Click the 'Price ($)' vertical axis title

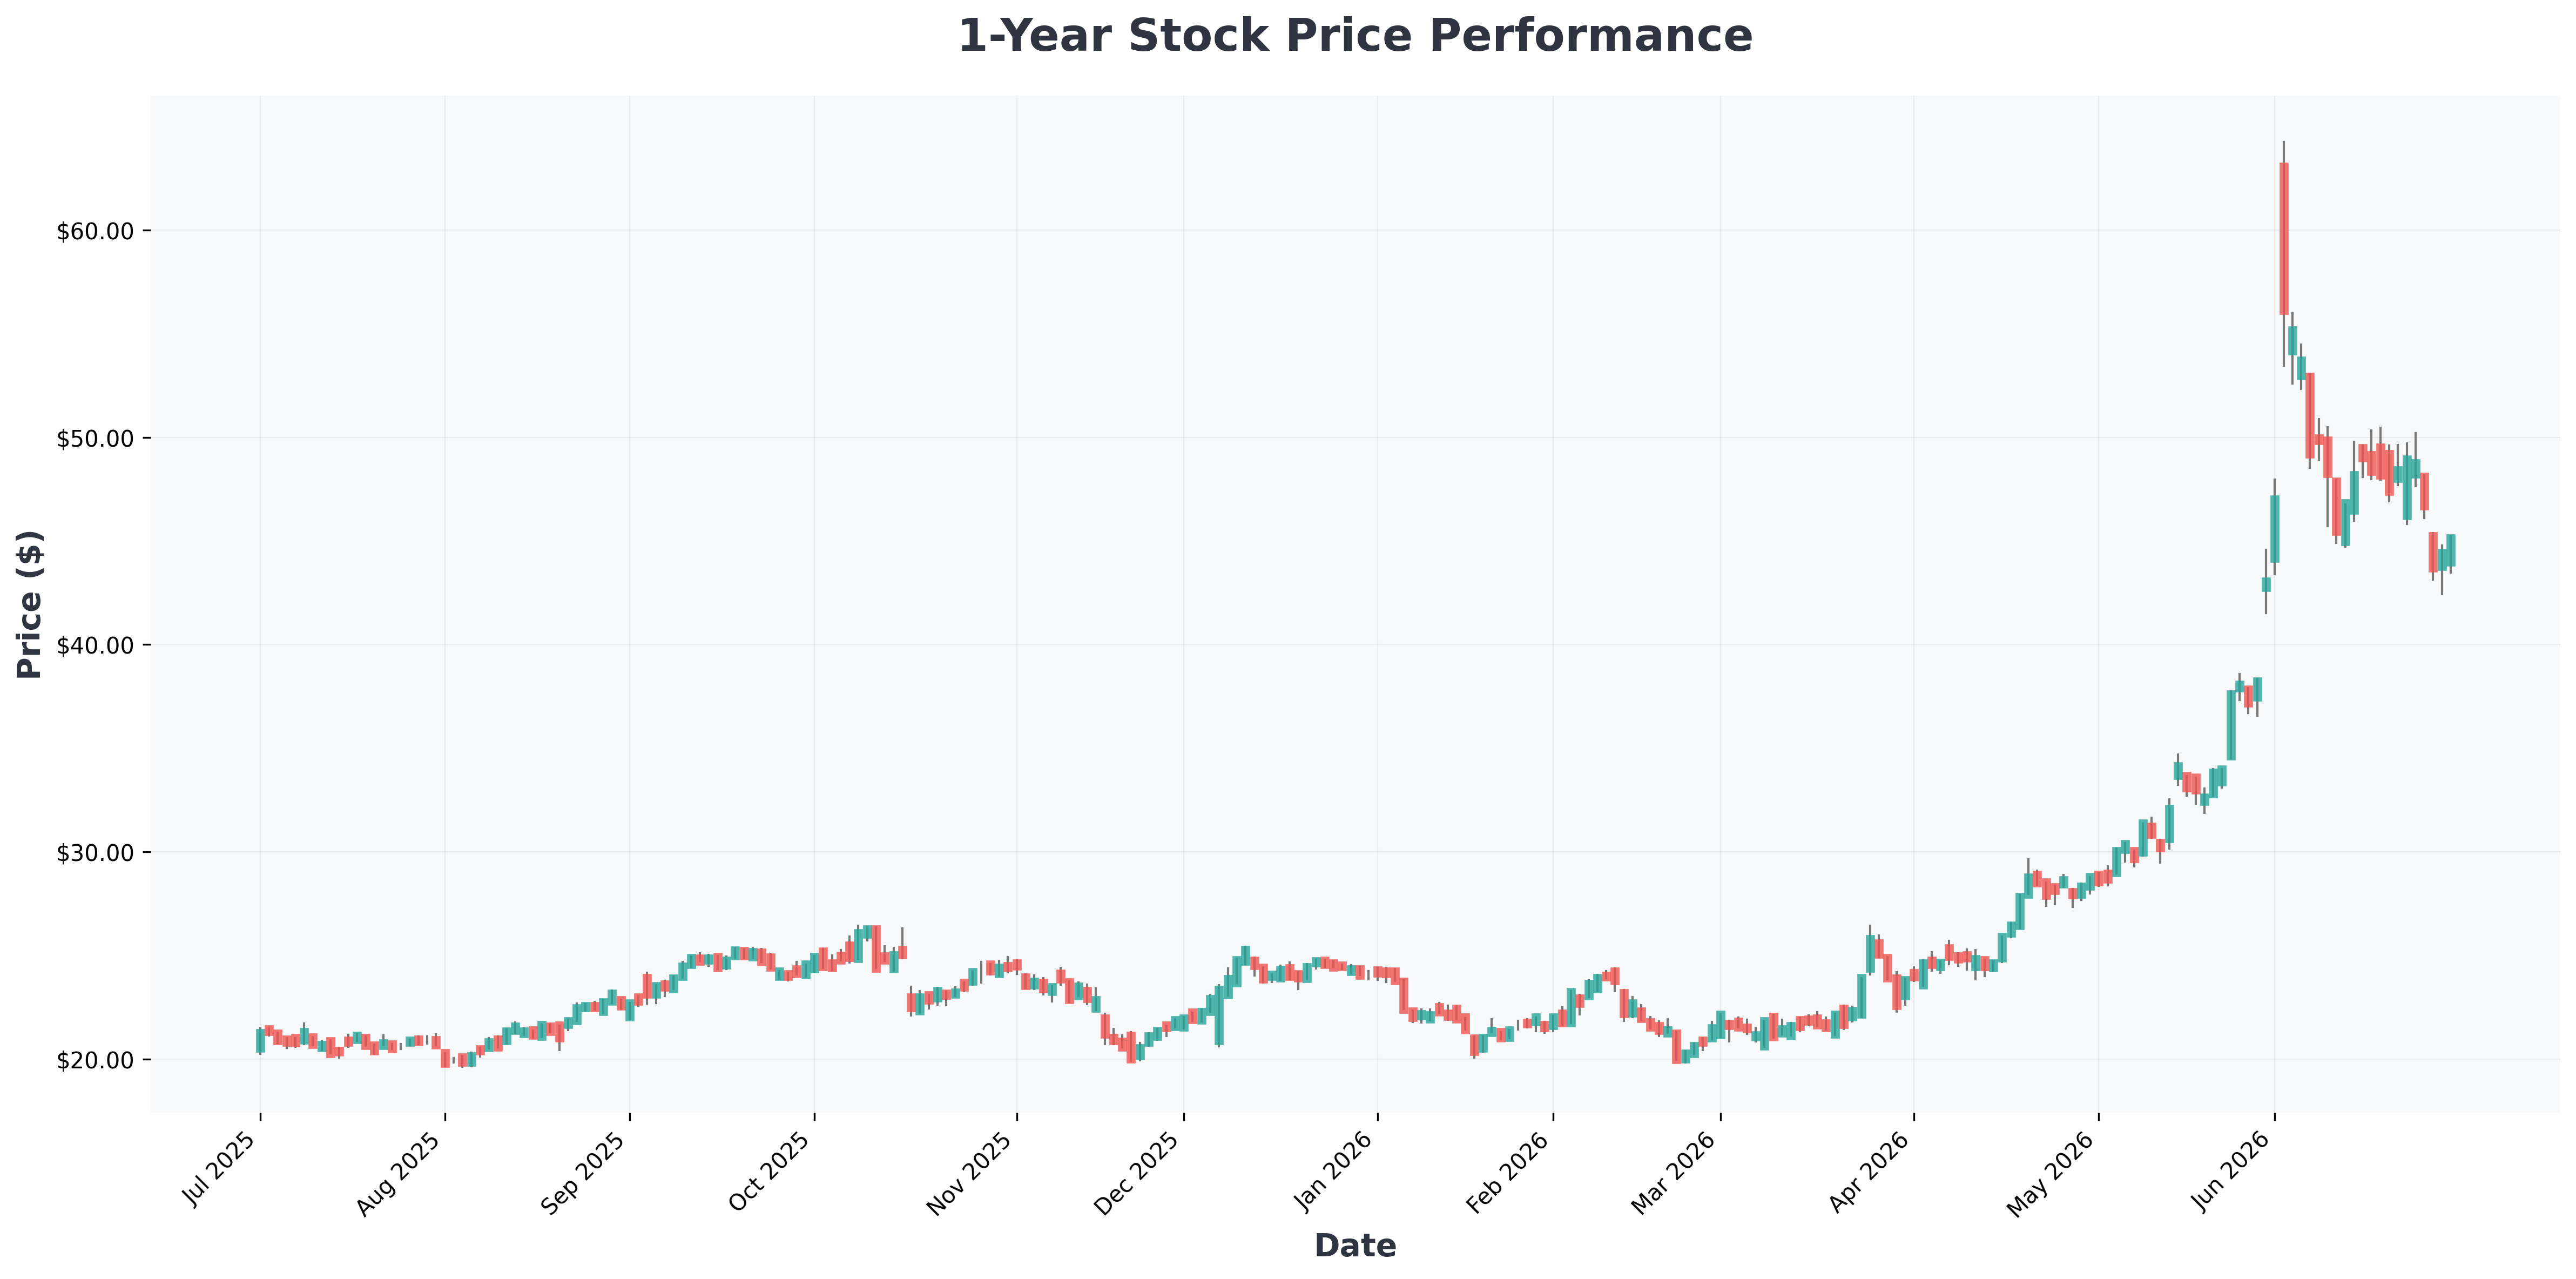click(30, 604)
